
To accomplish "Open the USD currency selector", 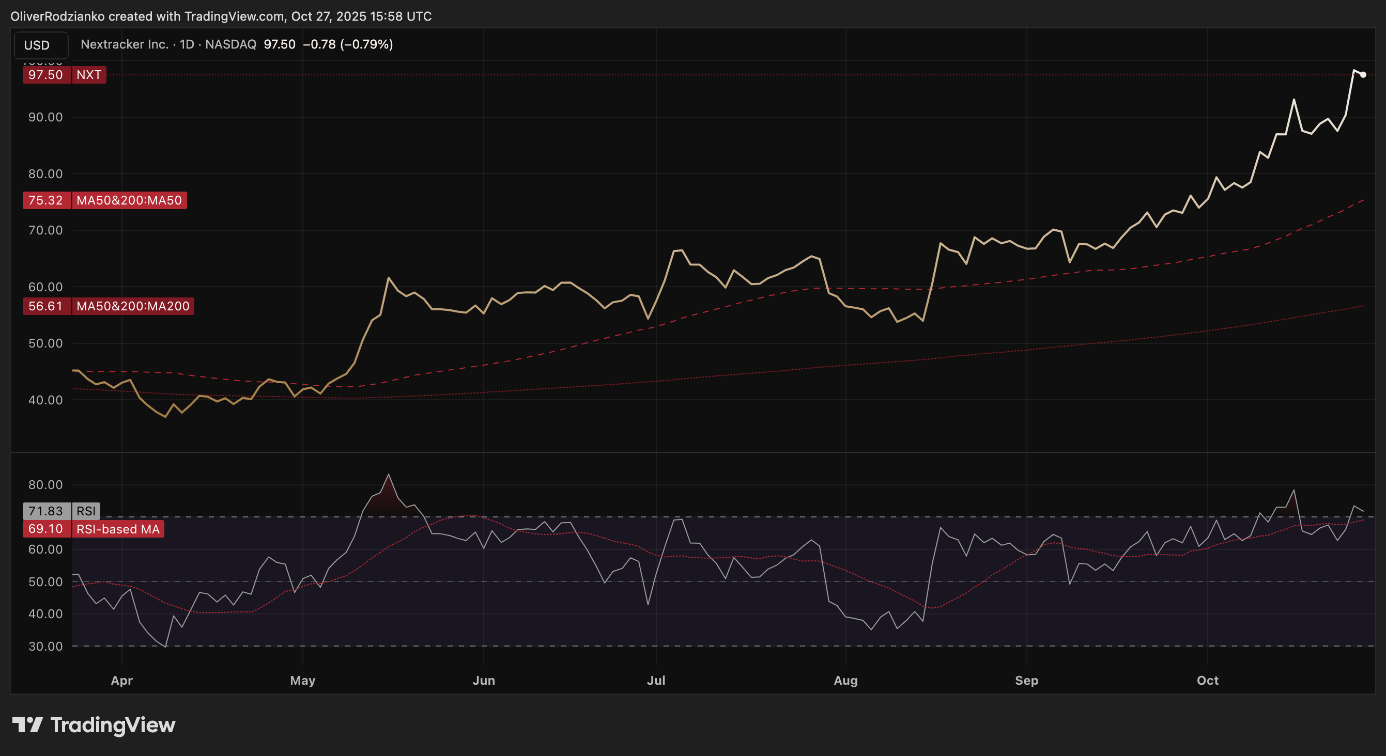I will click(x=40, y=45).
